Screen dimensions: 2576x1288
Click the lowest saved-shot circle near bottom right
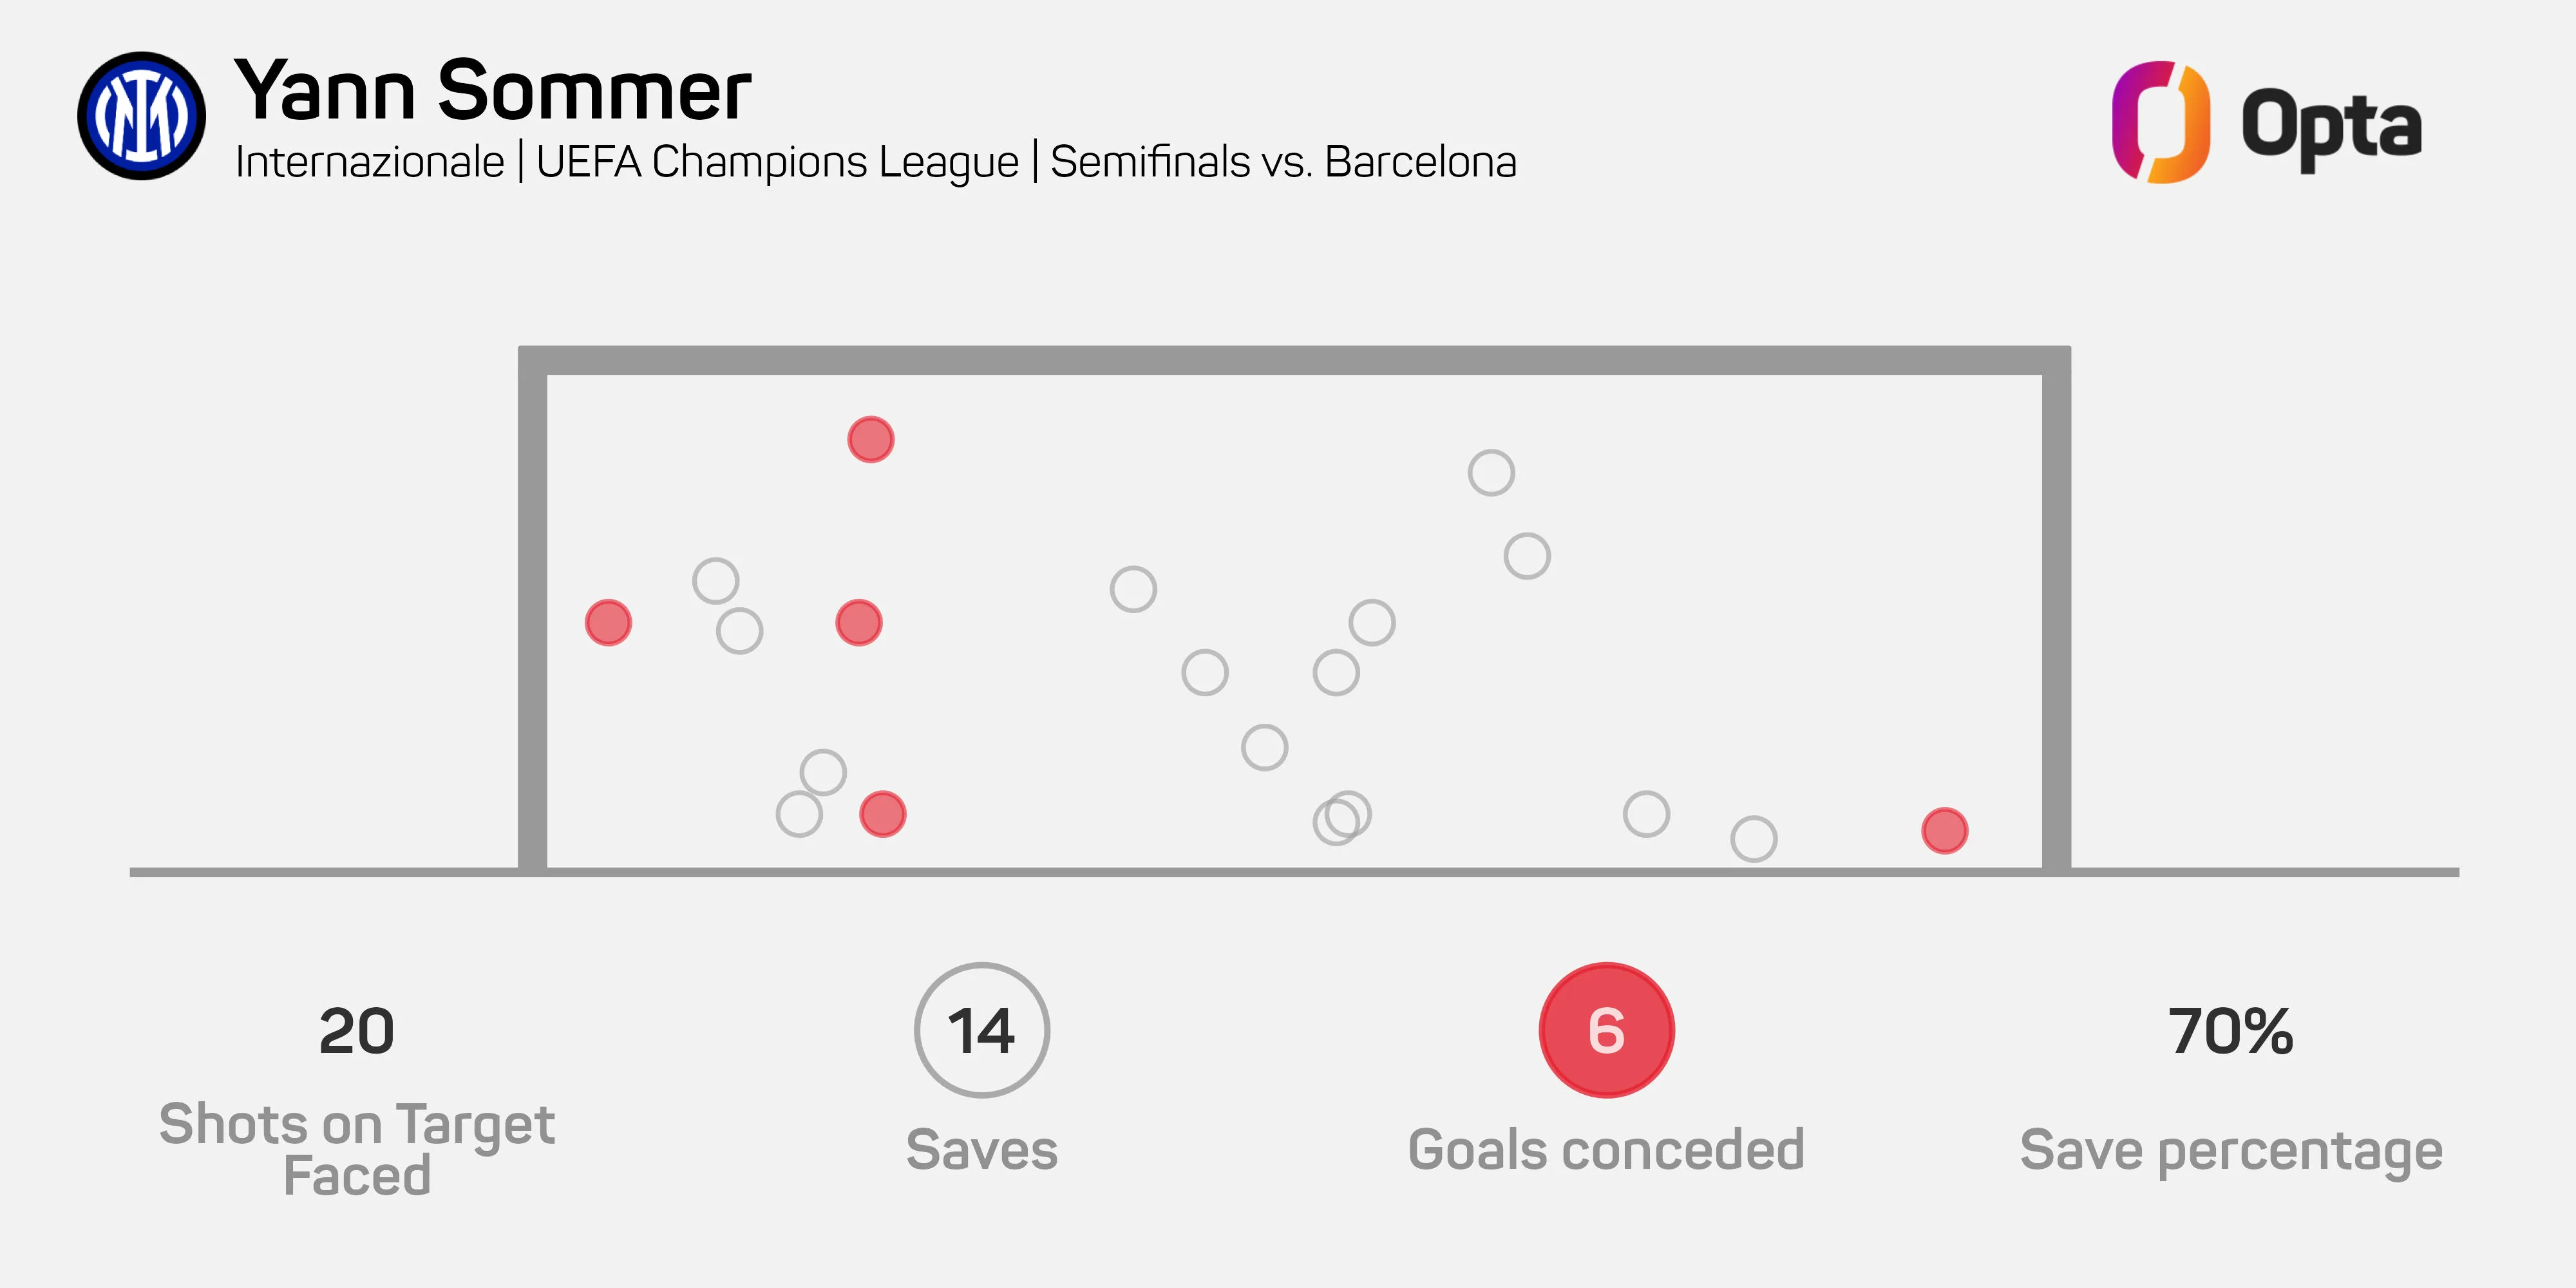coord(1753,838)
